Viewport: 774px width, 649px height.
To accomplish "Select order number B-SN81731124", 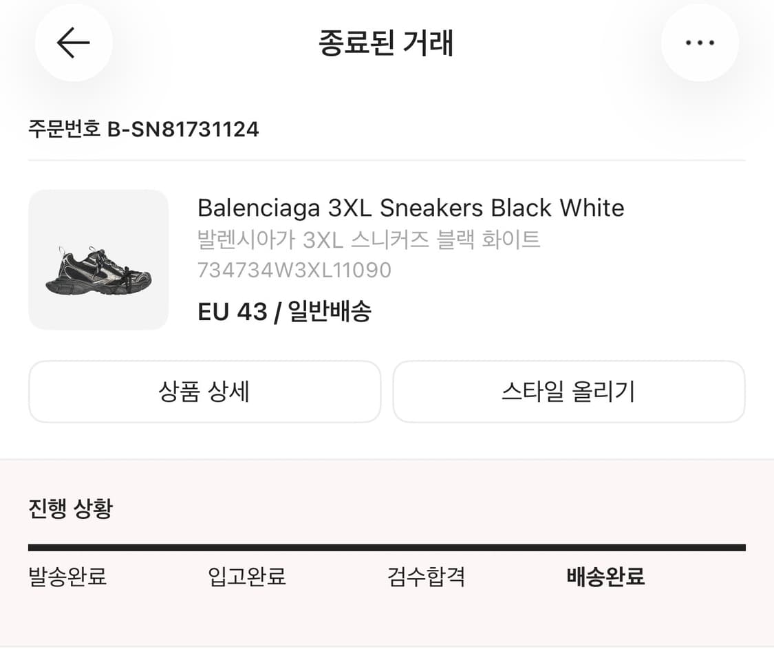I will (x=185, y=129).
